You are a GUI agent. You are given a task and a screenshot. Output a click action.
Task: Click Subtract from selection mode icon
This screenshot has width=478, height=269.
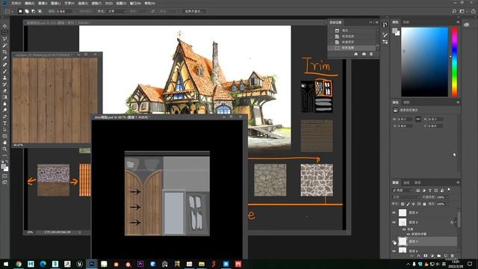coord(33,11)
